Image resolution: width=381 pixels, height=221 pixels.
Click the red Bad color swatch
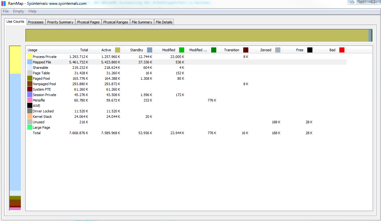342,50
